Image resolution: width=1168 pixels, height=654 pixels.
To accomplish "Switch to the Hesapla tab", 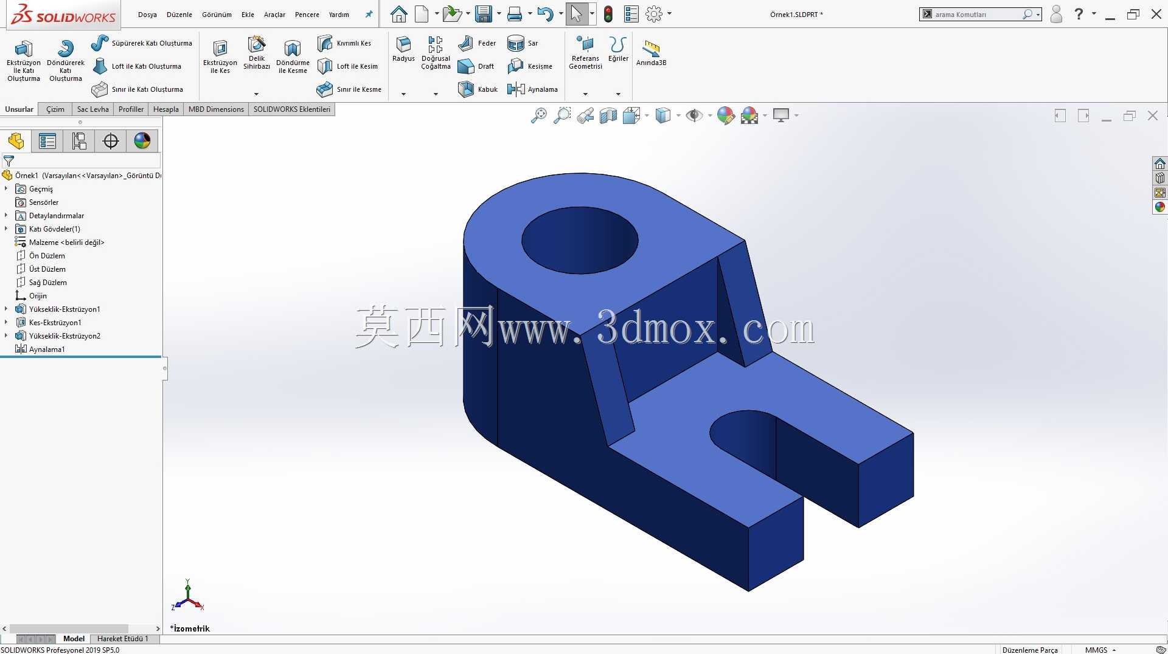I will point(165,109).
